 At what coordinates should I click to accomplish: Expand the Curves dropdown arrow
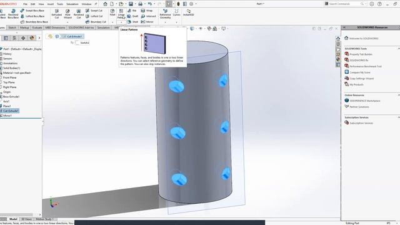click(176, 22)
